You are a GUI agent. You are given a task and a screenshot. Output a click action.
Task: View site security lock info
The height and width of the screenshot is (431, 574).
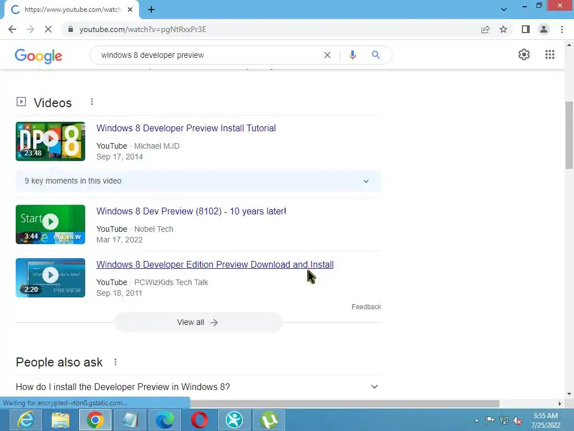[x=71, y=29]
